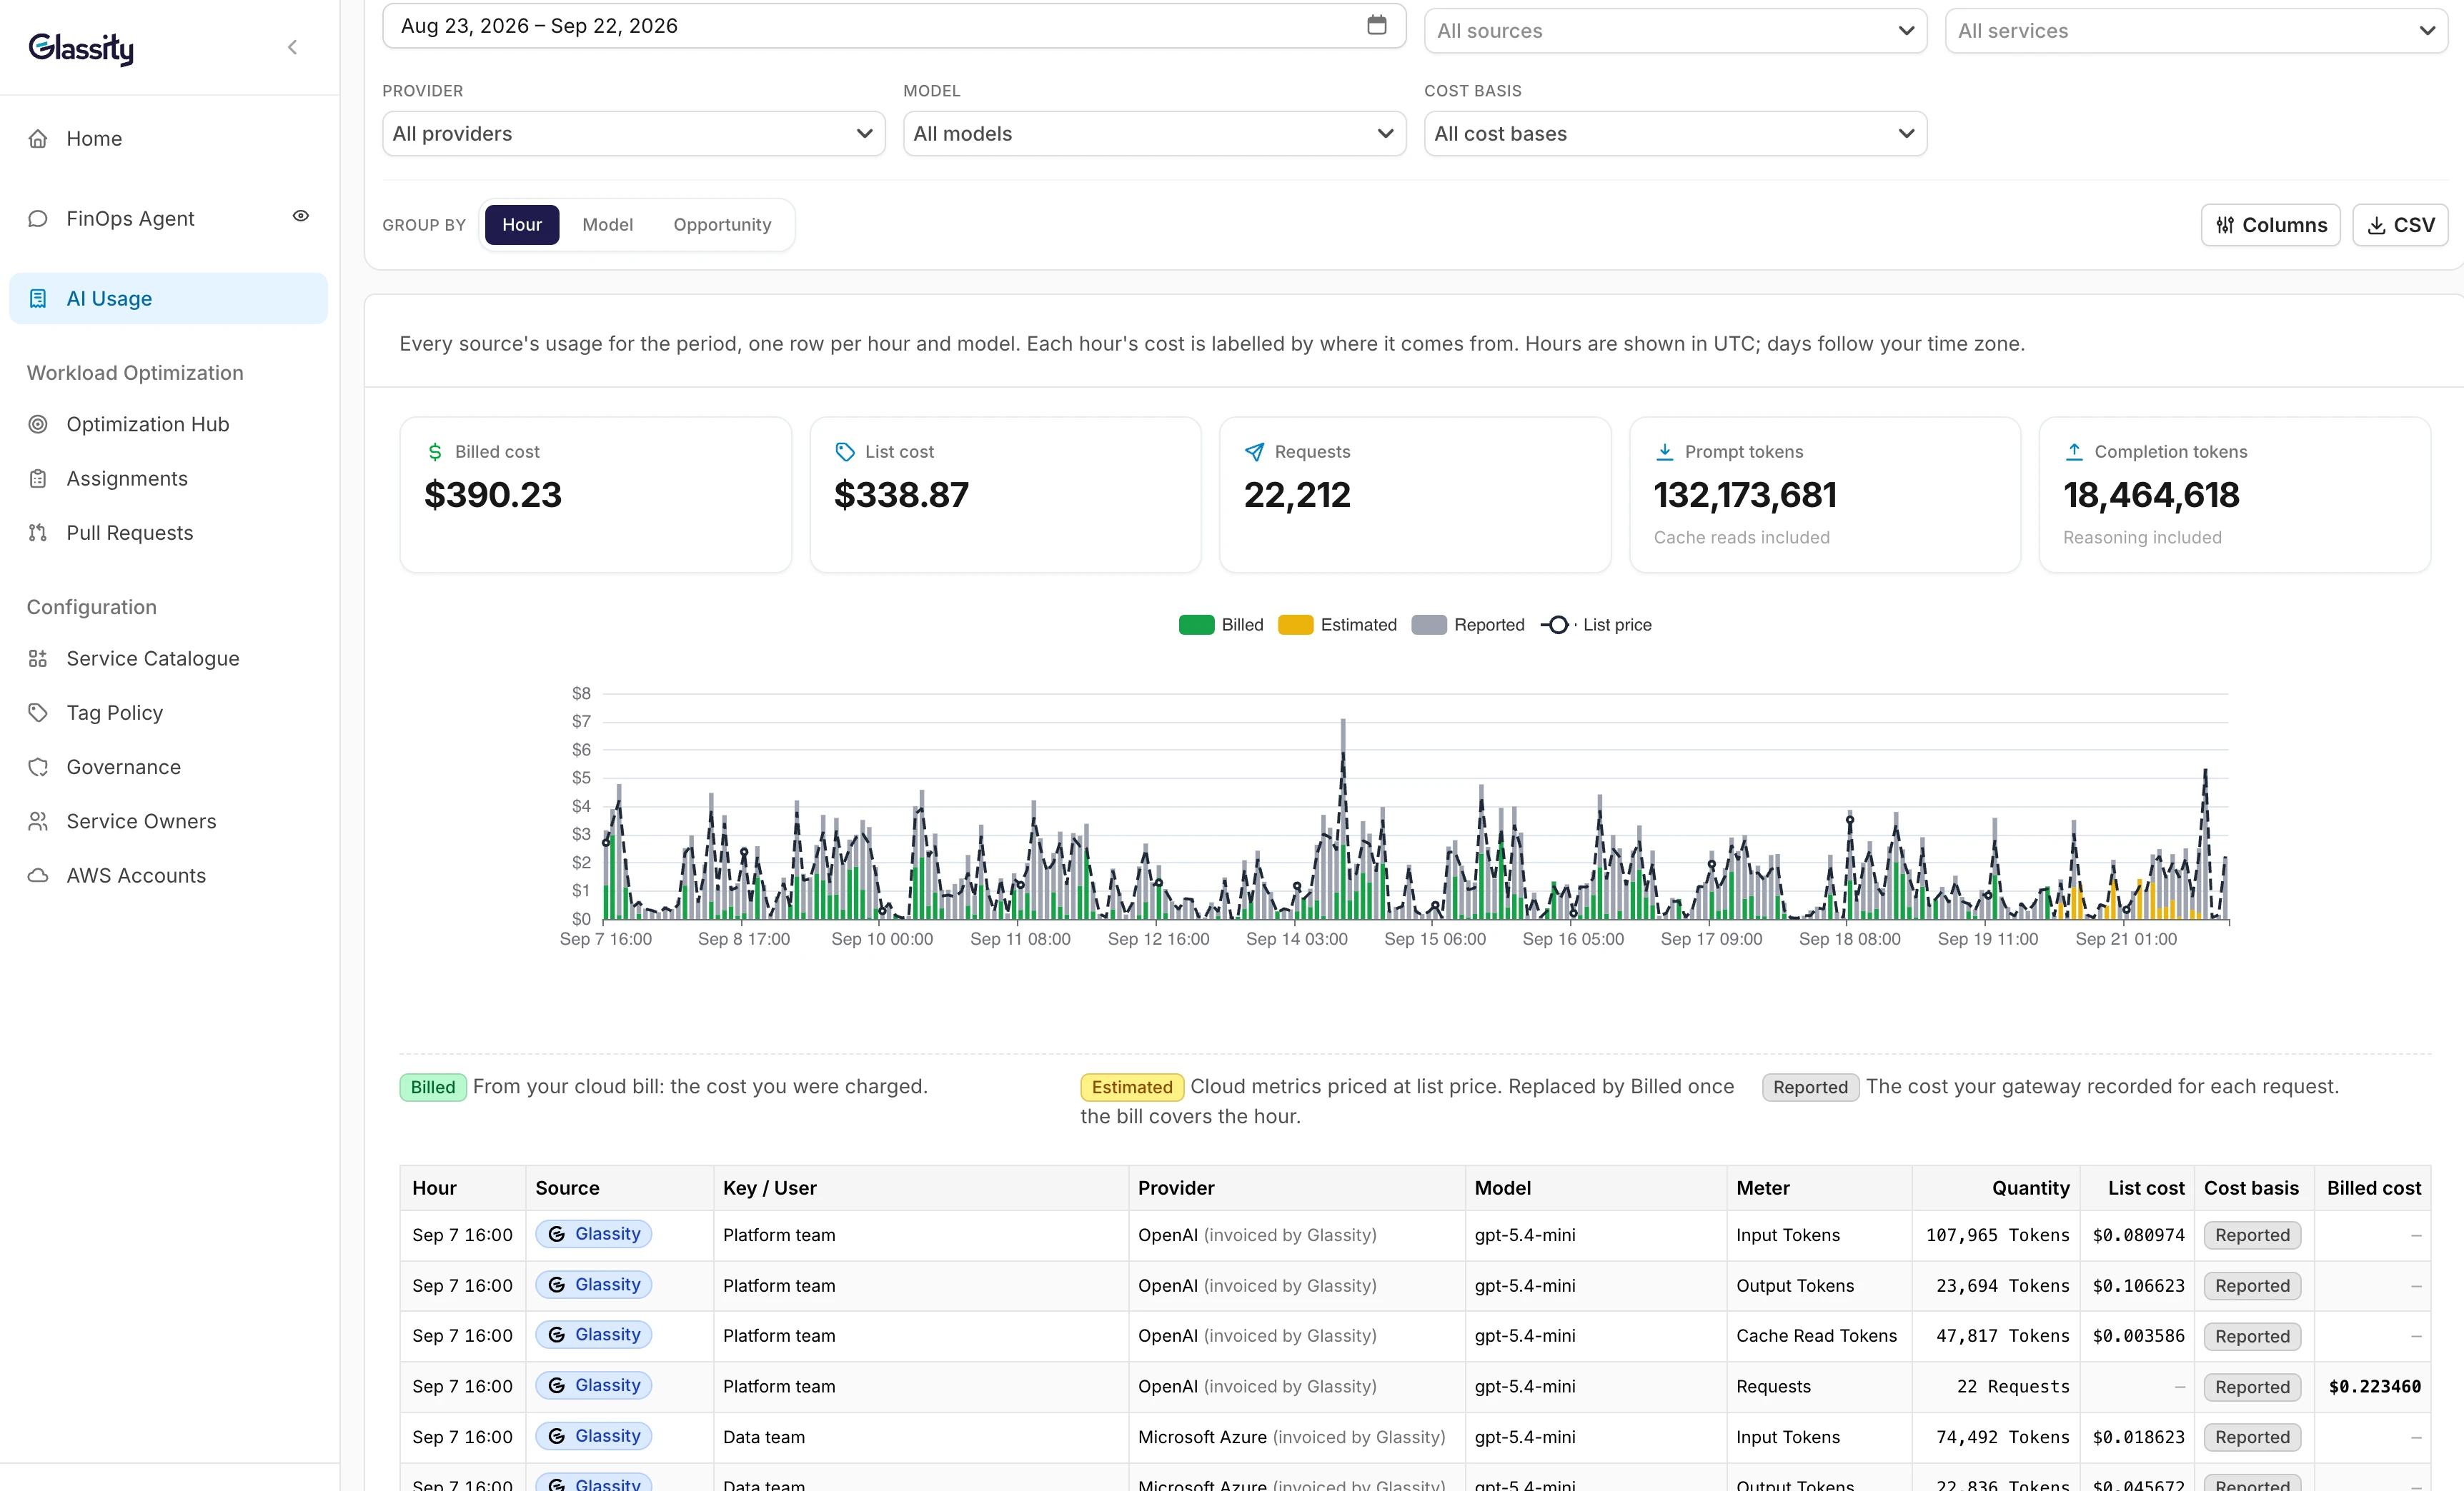Click the AI Usage receipt icon
The height and width of the screenshot is (1491, 2464).
pos(38,298)
